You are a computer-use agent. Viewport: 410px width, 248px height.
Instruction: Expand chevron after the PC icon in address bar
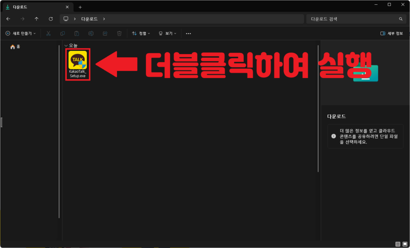coord(75,19)
